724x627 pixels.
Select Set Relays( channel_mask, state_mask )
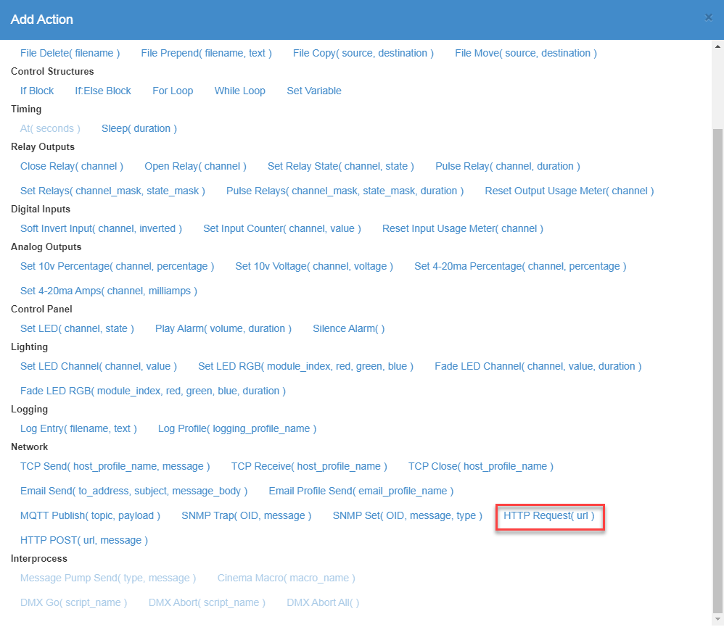[x=112, y=191]
